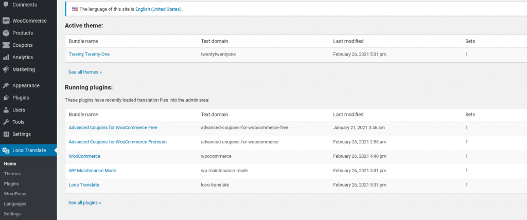This screenshot has width=527, height=220.
Task: Open Loco Translate Plugins submenu
Action: click(x=11, y=184)
